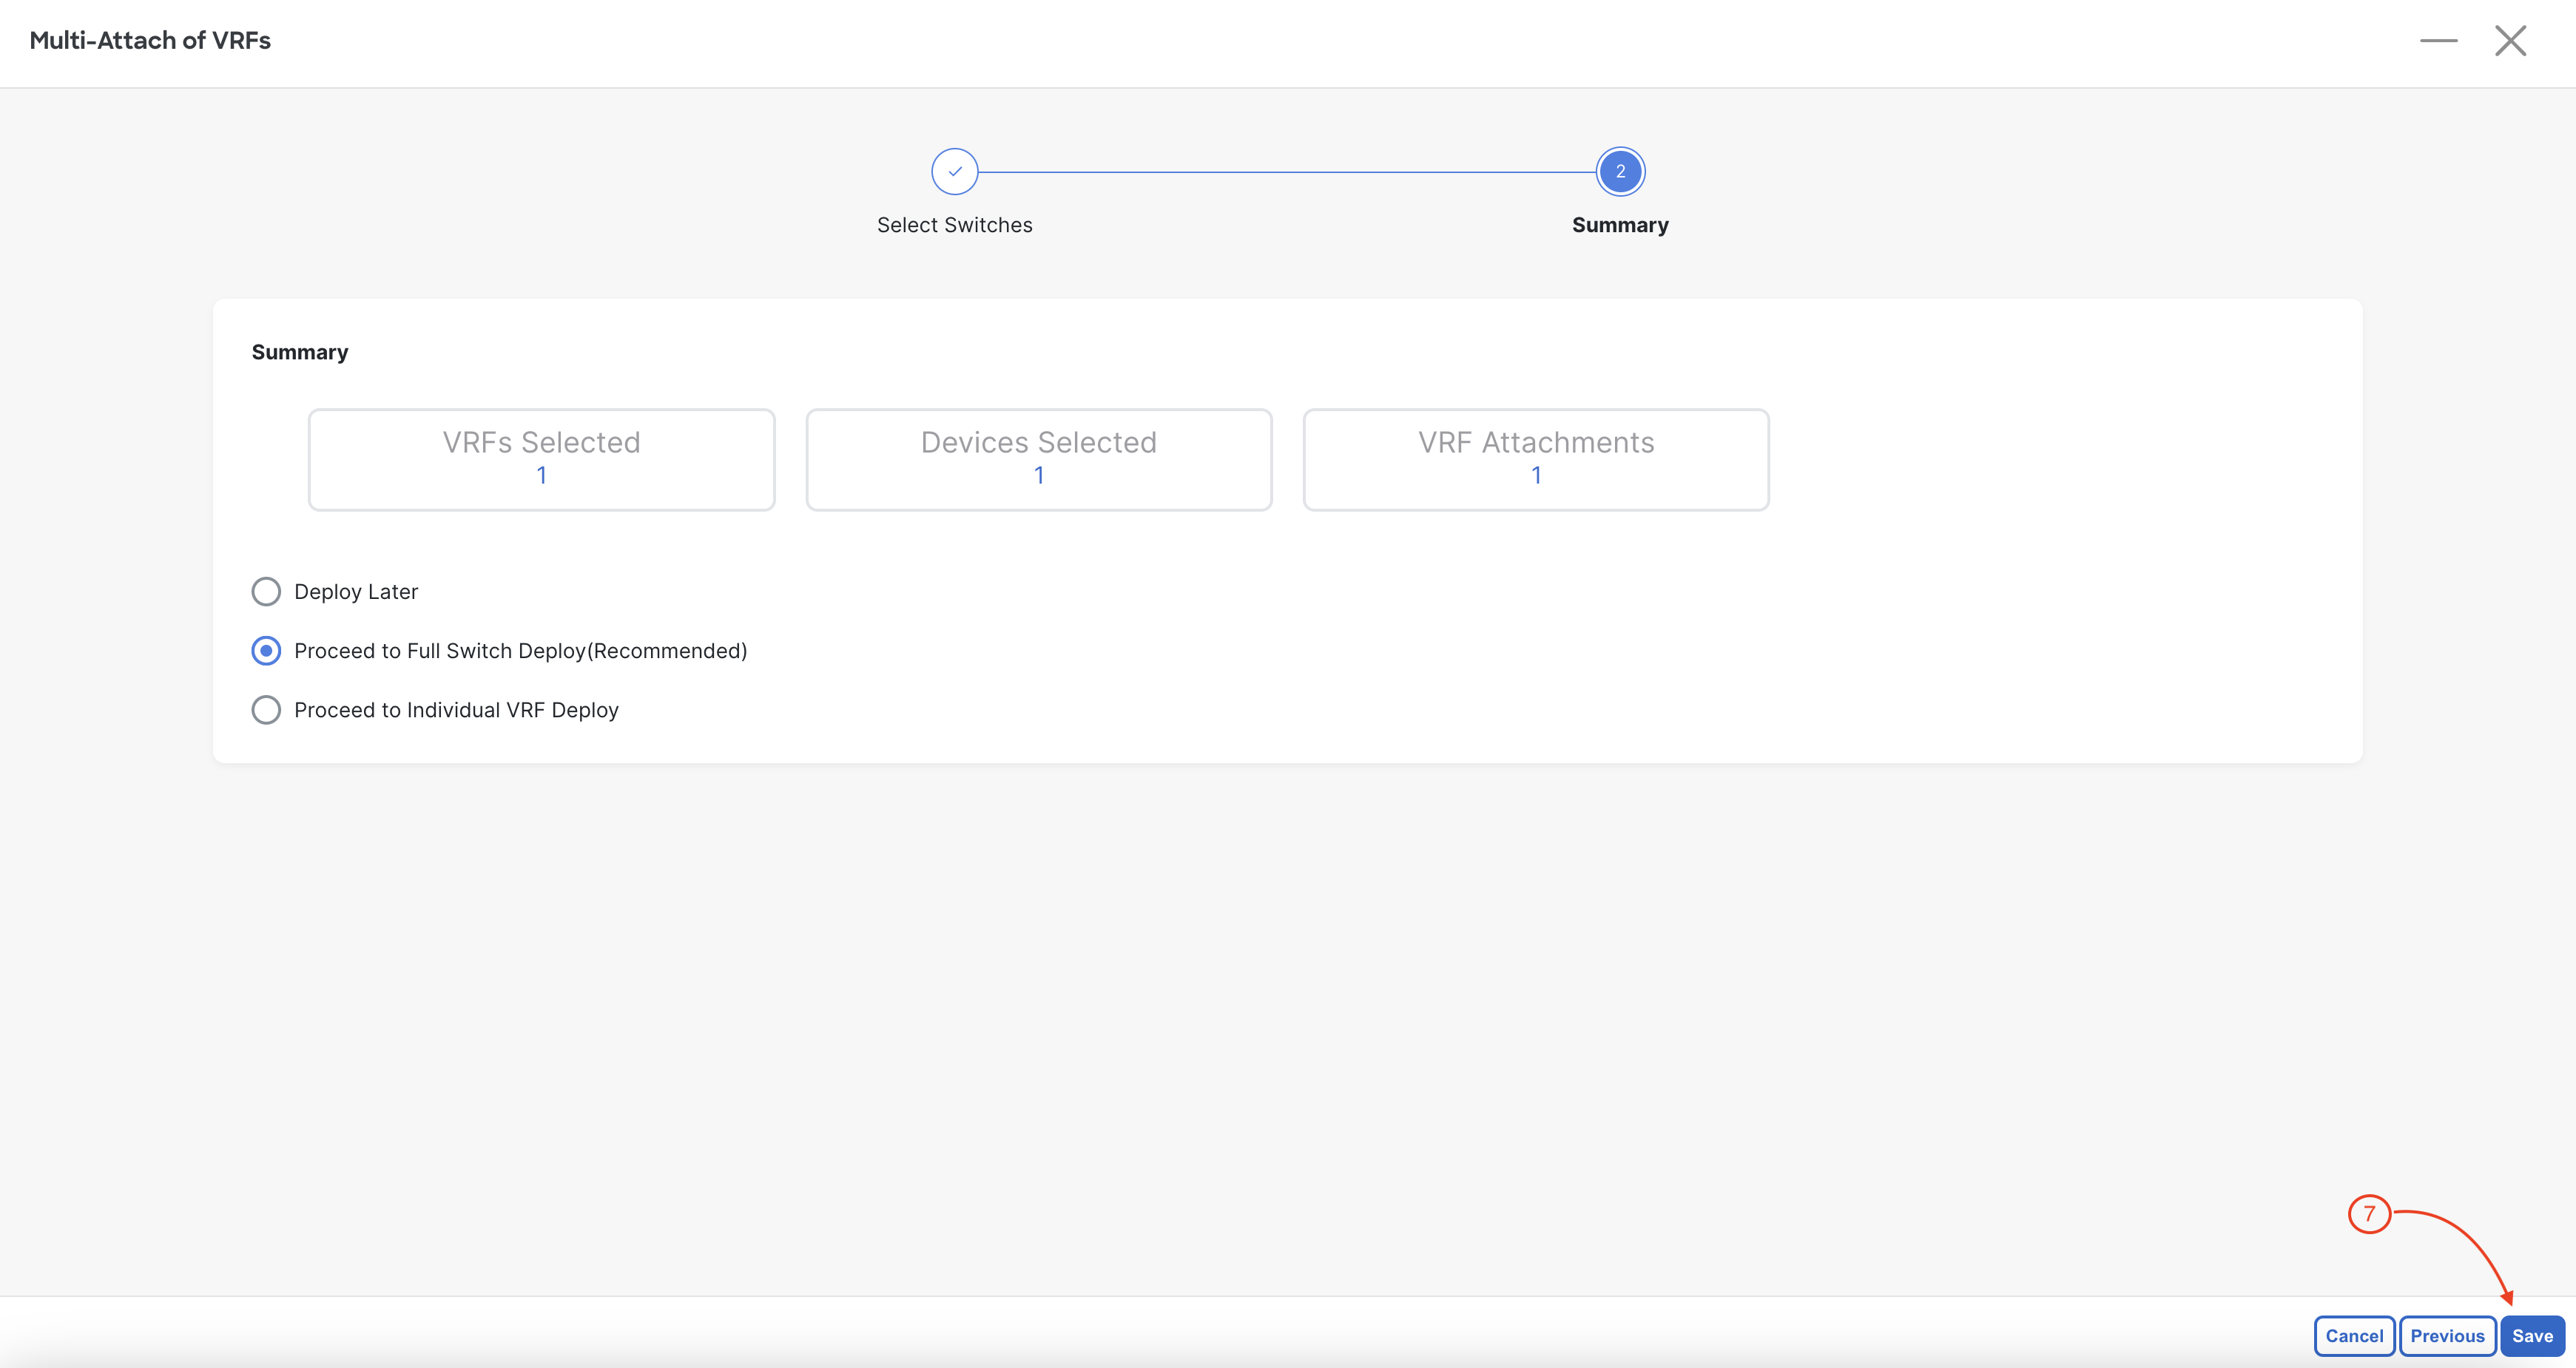Click the VRFs Selected count card
Screen dimensions: 2576x1368
point(541,460)
